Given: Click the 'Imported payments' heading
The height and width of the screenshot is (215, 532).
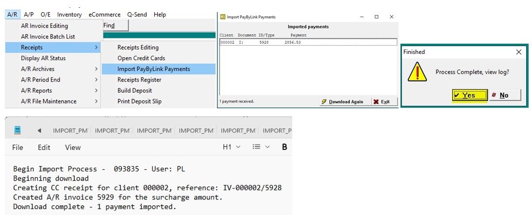Looking at the screenshot, I should click(308, 27).
